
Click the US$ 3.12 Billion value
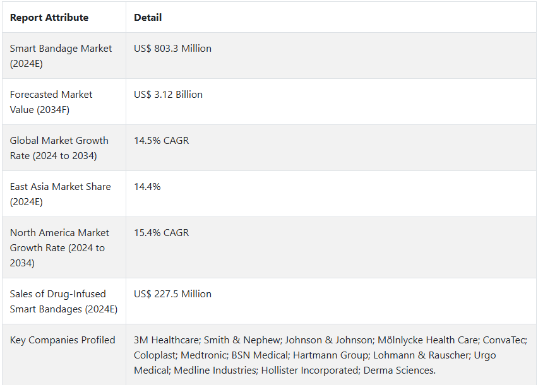pos(168,94)
